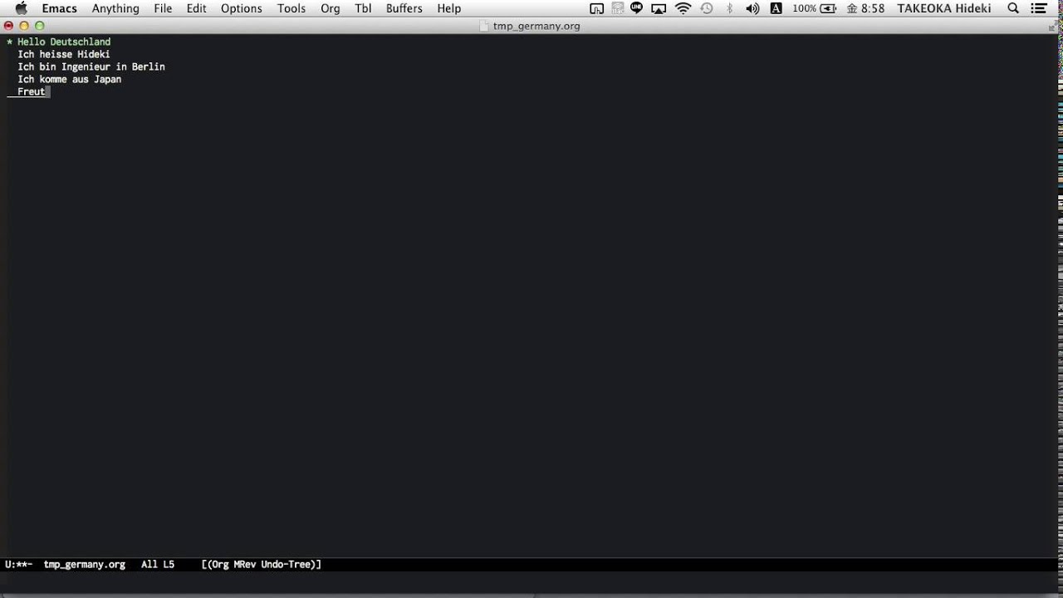1063x598 pixels.
Task: Click the U:**- mode line status indicator
Action: coord(18,564)
